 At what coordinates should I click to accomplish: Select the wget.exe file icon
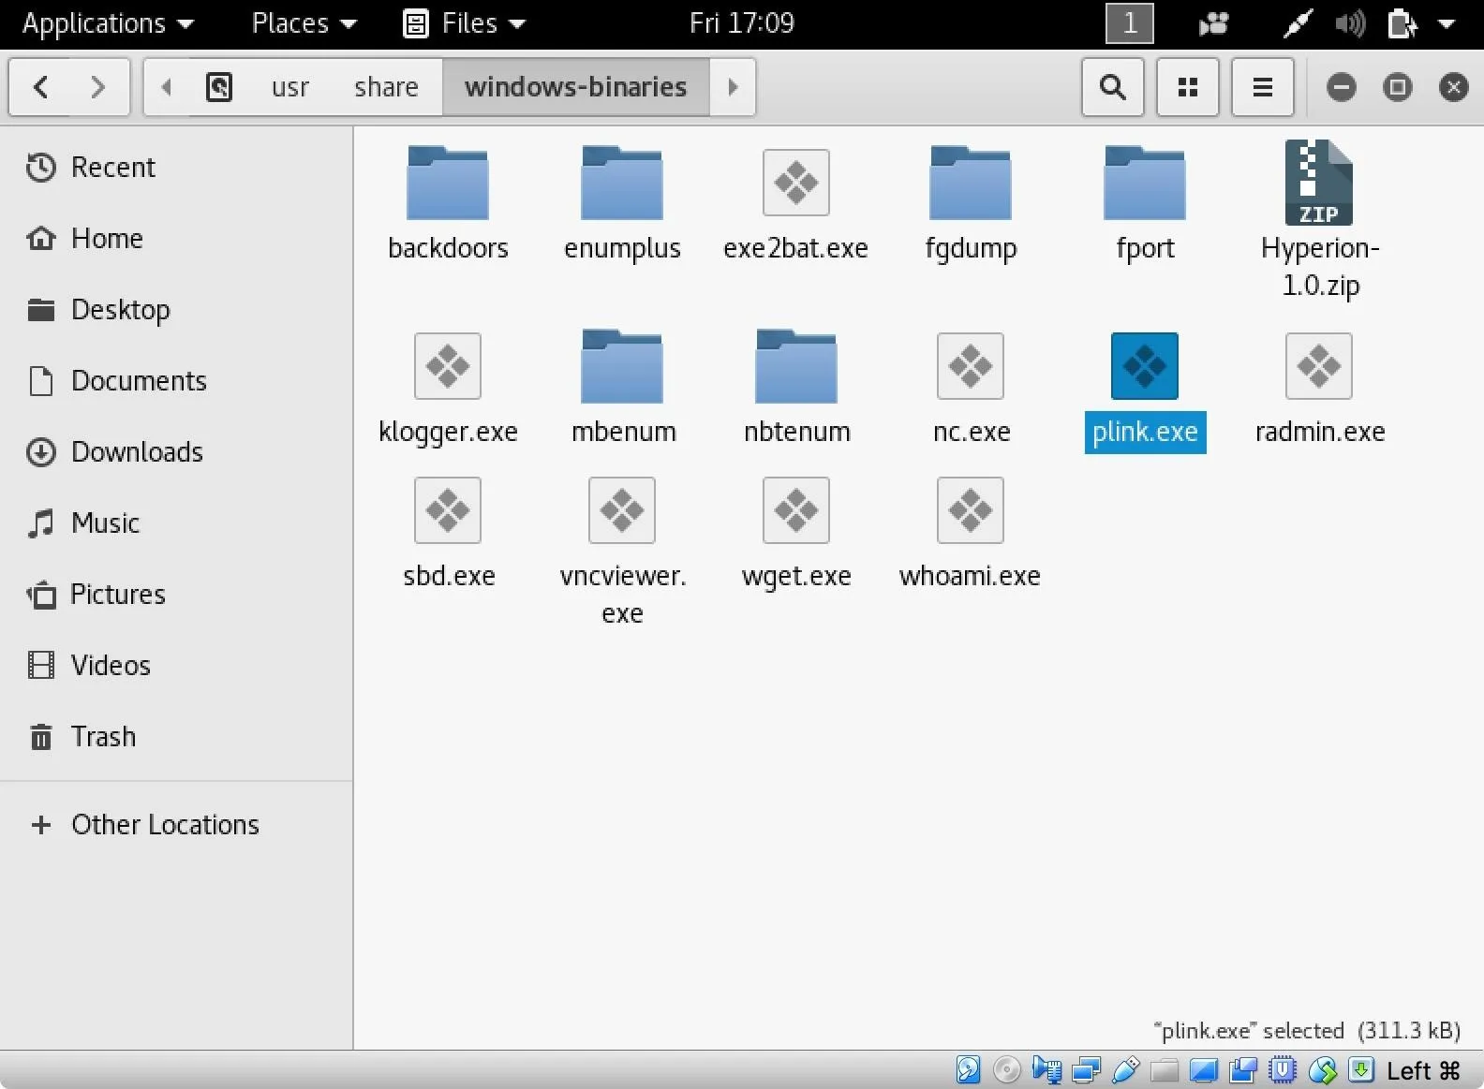click(796, 510)
